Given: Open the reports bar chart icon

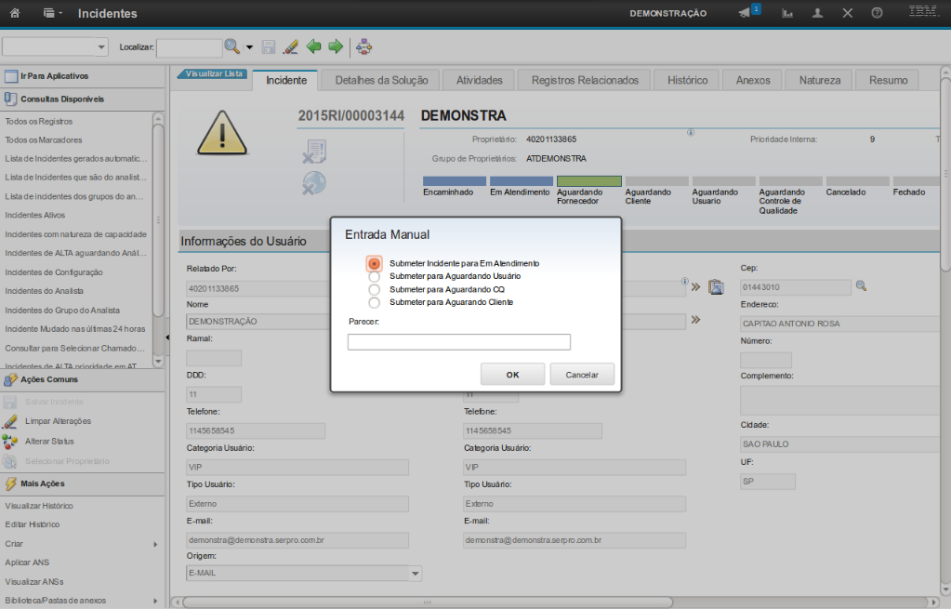Looking at the screenshot, I should tap(787, 13).
